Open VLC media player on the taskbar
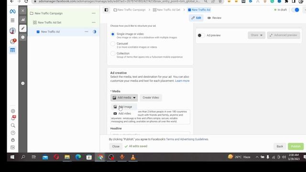Viewport: 306px width, 172px height. [133, 157]
